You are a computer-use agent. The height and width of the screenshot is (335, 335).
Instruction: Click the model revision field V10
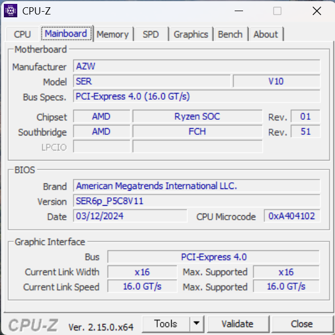click(276, 81)
